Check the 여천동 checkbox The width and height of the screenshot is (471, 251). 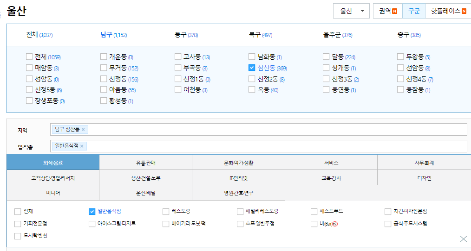178,89
